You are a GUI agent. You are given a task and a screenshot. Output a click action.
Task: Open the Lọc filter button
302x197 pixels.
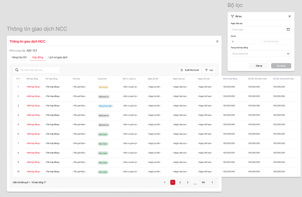point(209,70)
